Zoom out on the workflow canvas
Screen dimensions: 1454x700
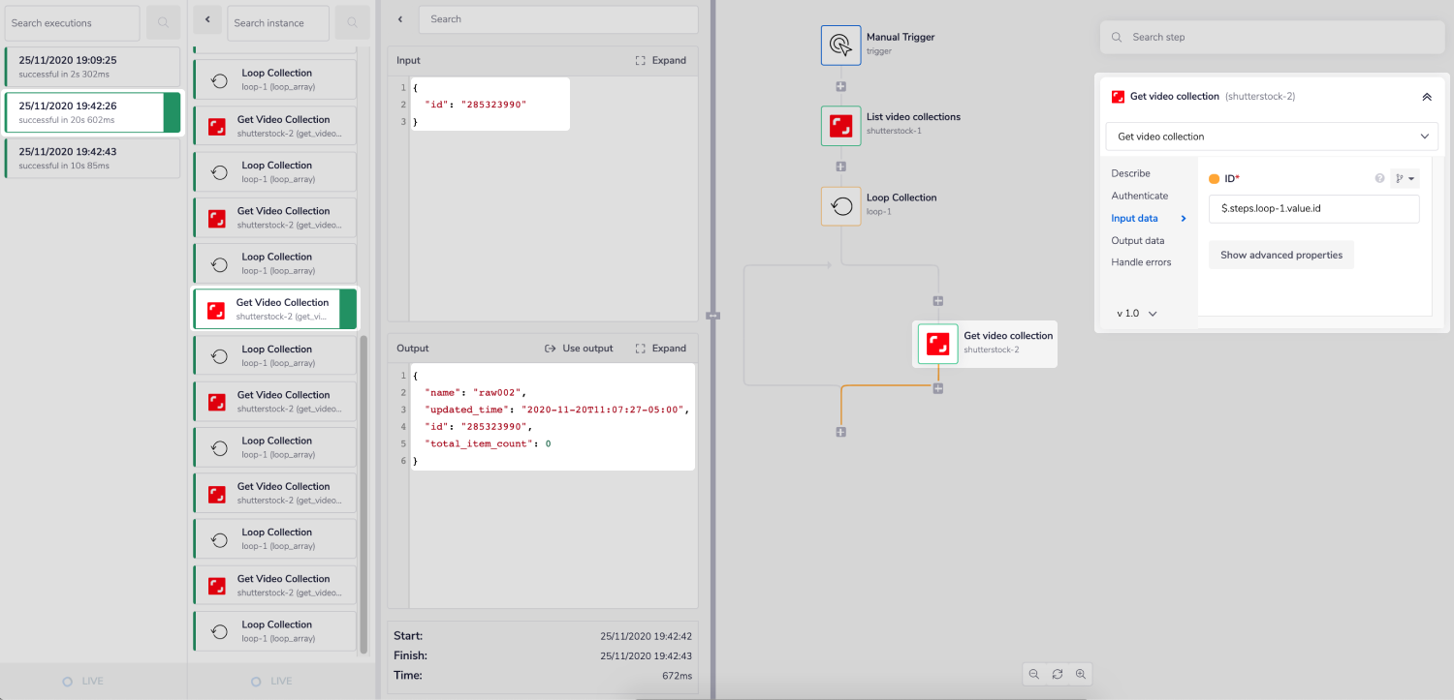click(1033, 674)
